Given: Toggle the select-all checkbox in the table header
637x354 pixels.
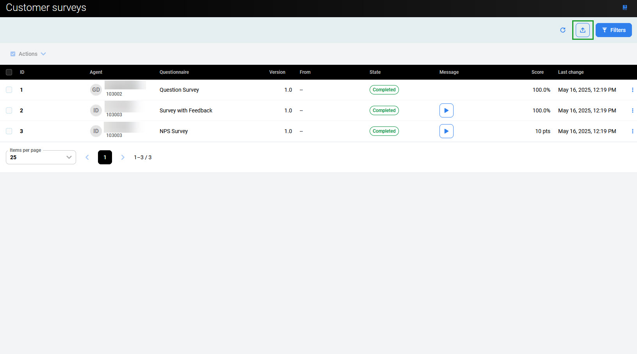Looking at the screenshot, I should (x=9, y=72).
